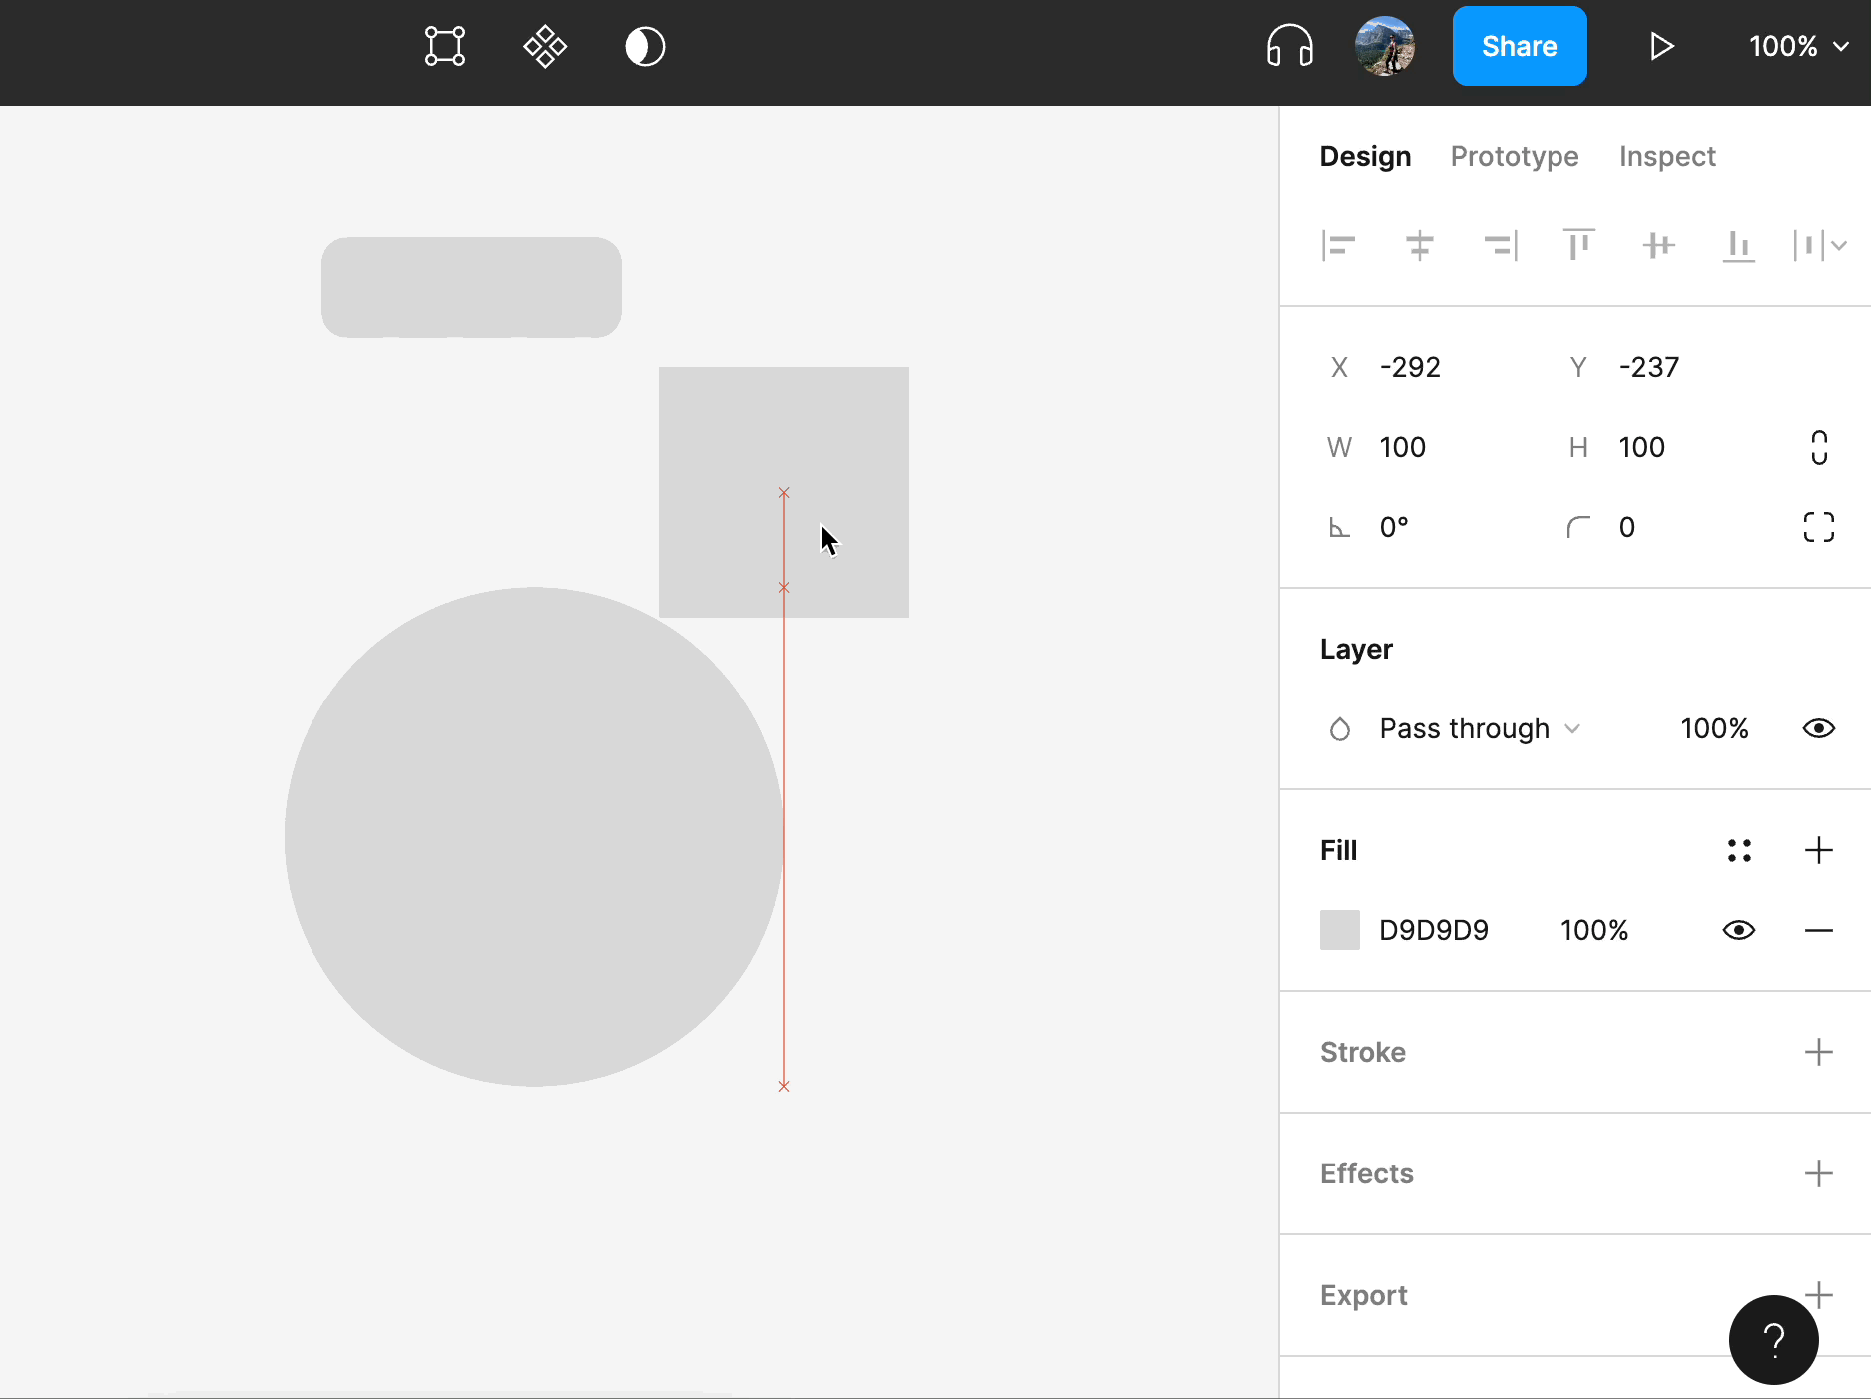Image resolution: width=1871 pixels, height=1399 pixels.
Task: Hide the D9D9D9 fill with eye icon
Action: [x=1738, y=930]
